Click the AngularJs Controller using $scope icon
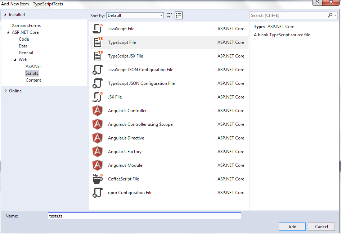 pos(98,124)
